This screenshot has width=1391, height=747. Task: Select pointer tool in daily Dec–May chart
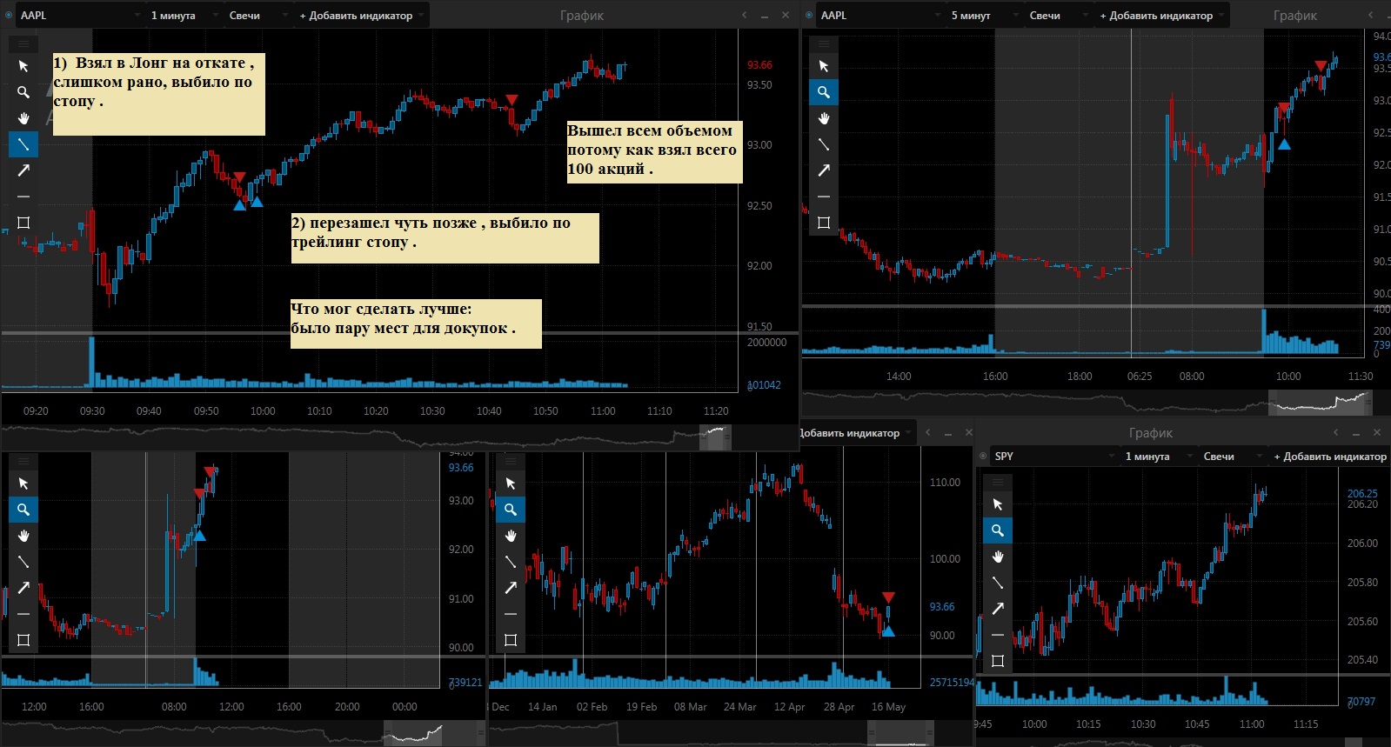point(511,484)
